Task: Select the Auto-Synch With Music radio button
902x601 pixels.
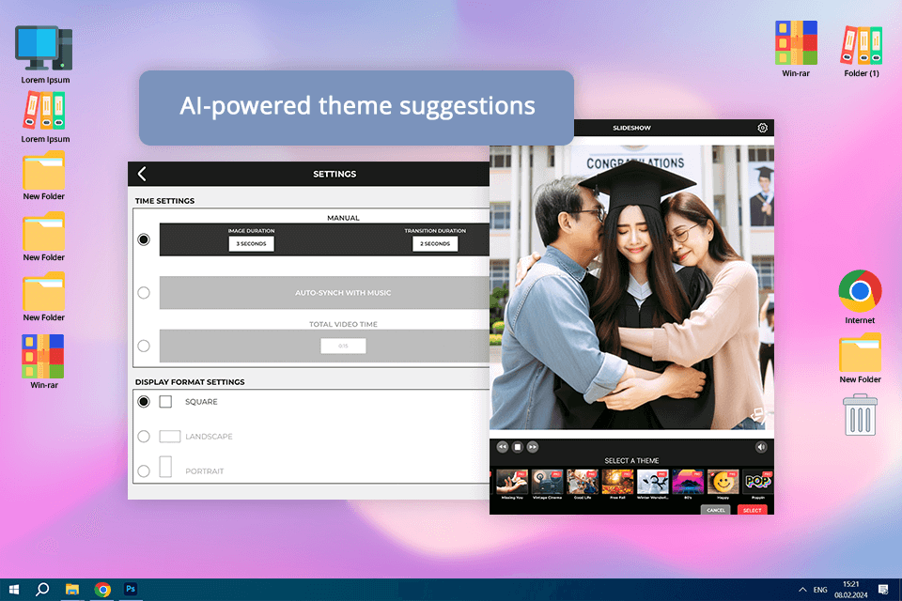Action: coord(144,293)
